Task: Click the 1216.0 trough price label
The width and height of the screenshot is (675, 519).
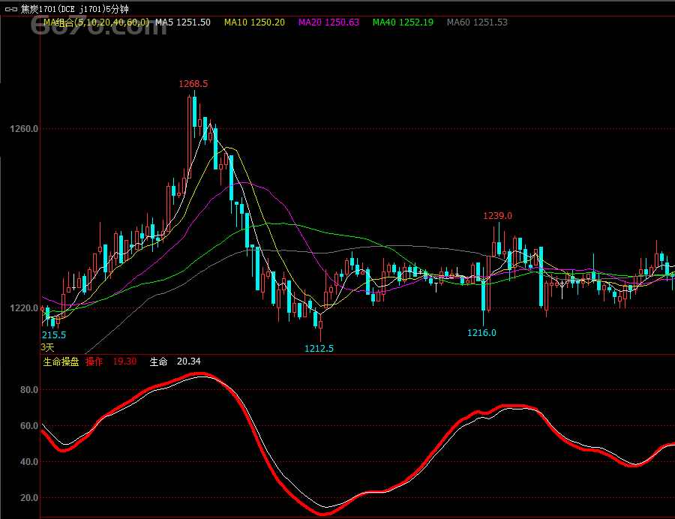Action: coord(481,332)
